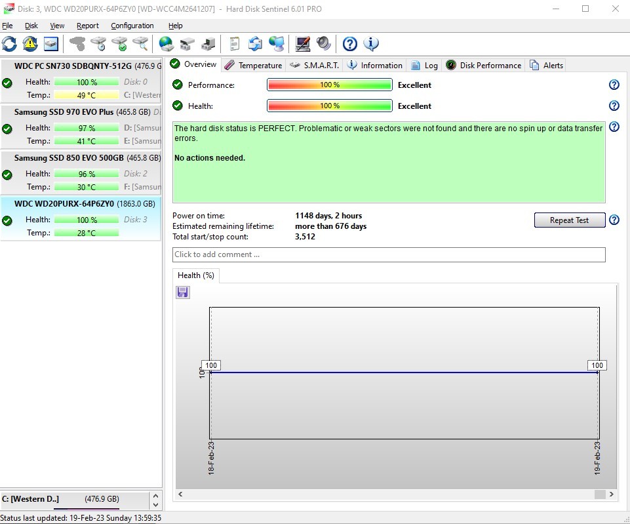Click the help icon next to Repeat Test
Screen dimensions: 630x524
point(614,220)
